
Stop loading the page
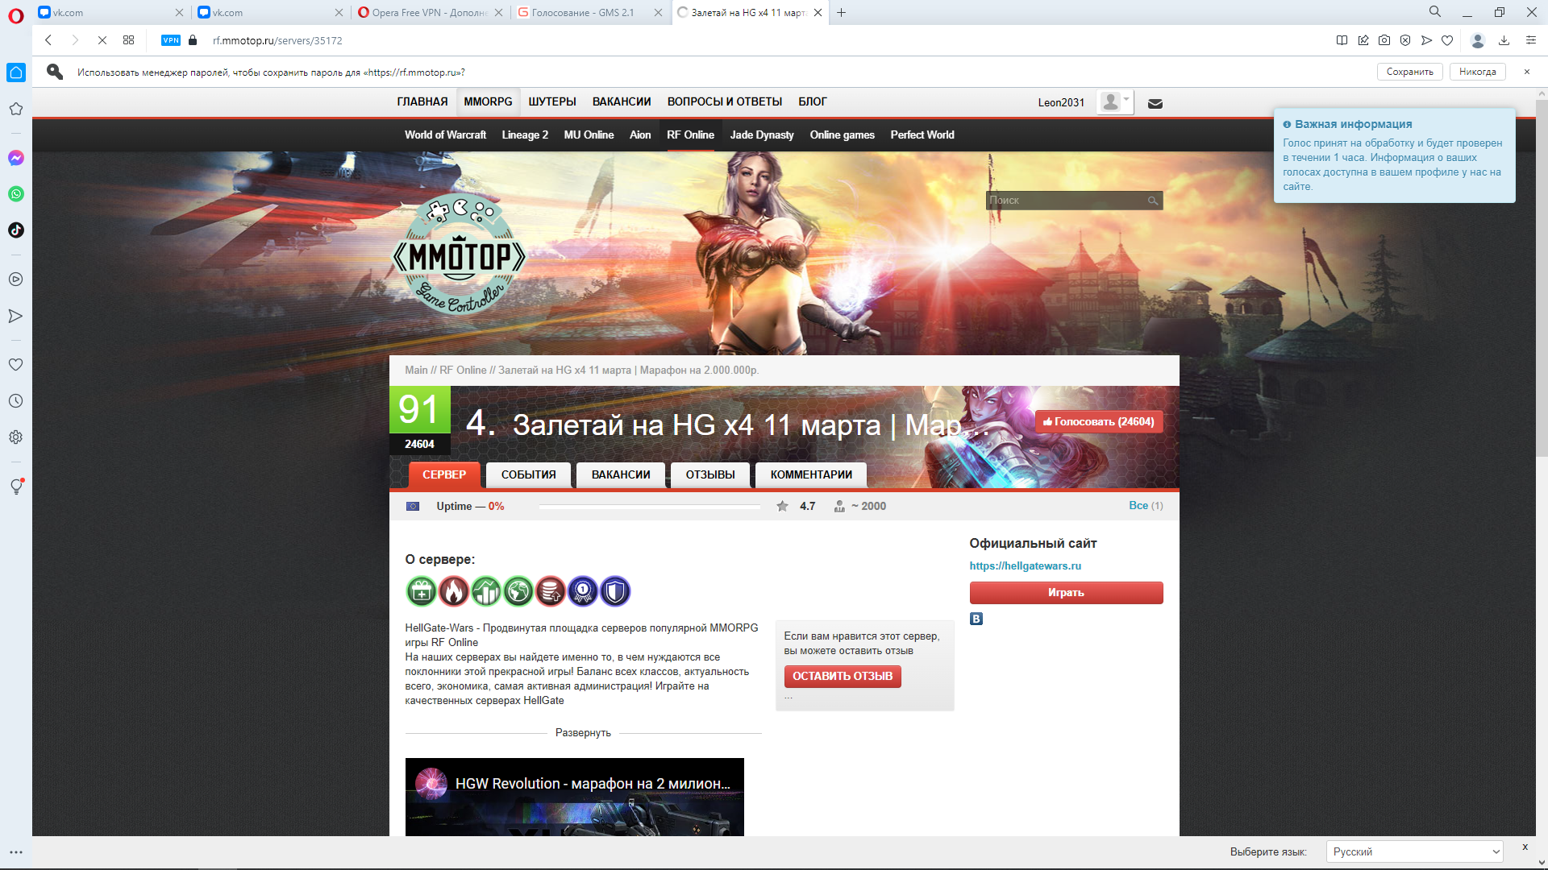coord(102,40)
